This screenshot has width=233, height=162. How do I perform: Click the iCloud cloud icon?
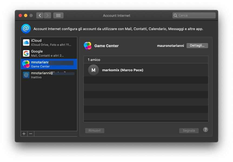click(x=26, y=43)
